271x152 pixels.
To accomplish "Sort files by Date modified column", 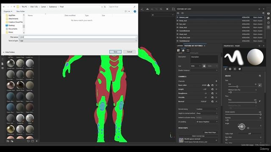I will (70, 16).
